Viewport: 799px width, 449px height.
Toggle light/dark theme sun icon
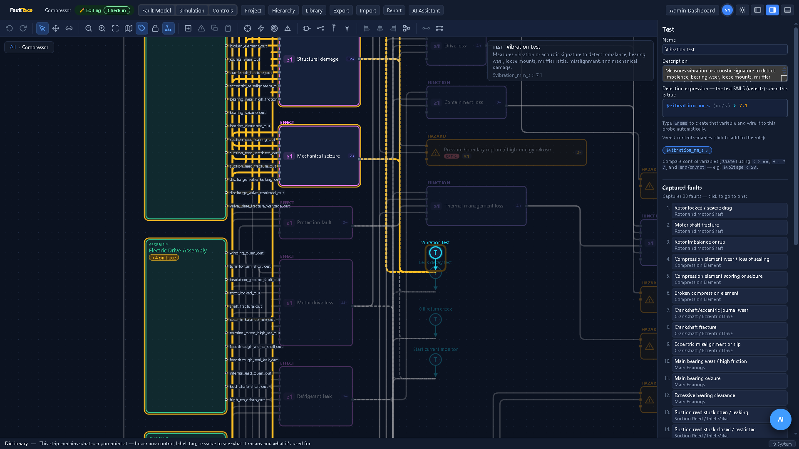[742, 10]
